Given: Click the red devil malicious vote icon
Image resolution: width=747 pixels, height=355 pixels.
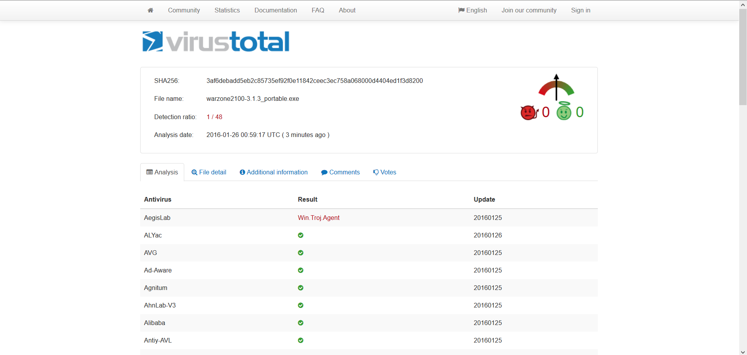Looking at the screenshot, I should (529, 112).
